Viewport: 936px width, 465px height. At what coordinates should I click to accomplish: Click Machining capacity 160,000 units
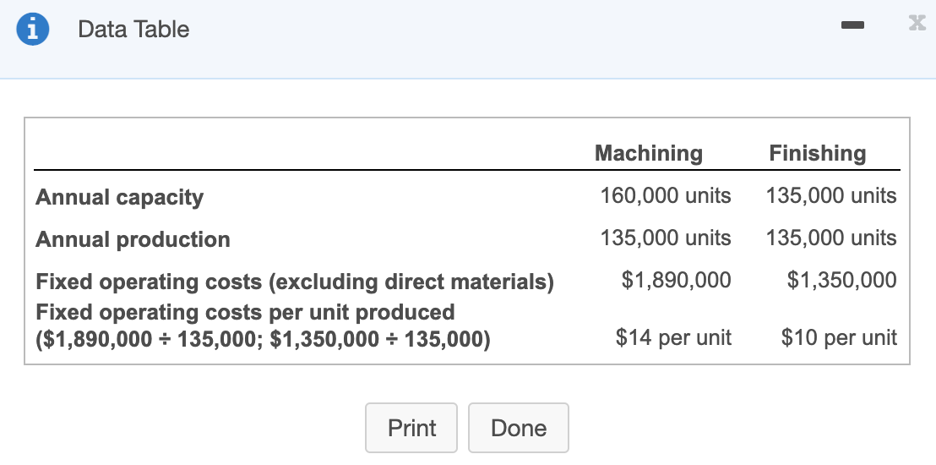coord(665,195)
